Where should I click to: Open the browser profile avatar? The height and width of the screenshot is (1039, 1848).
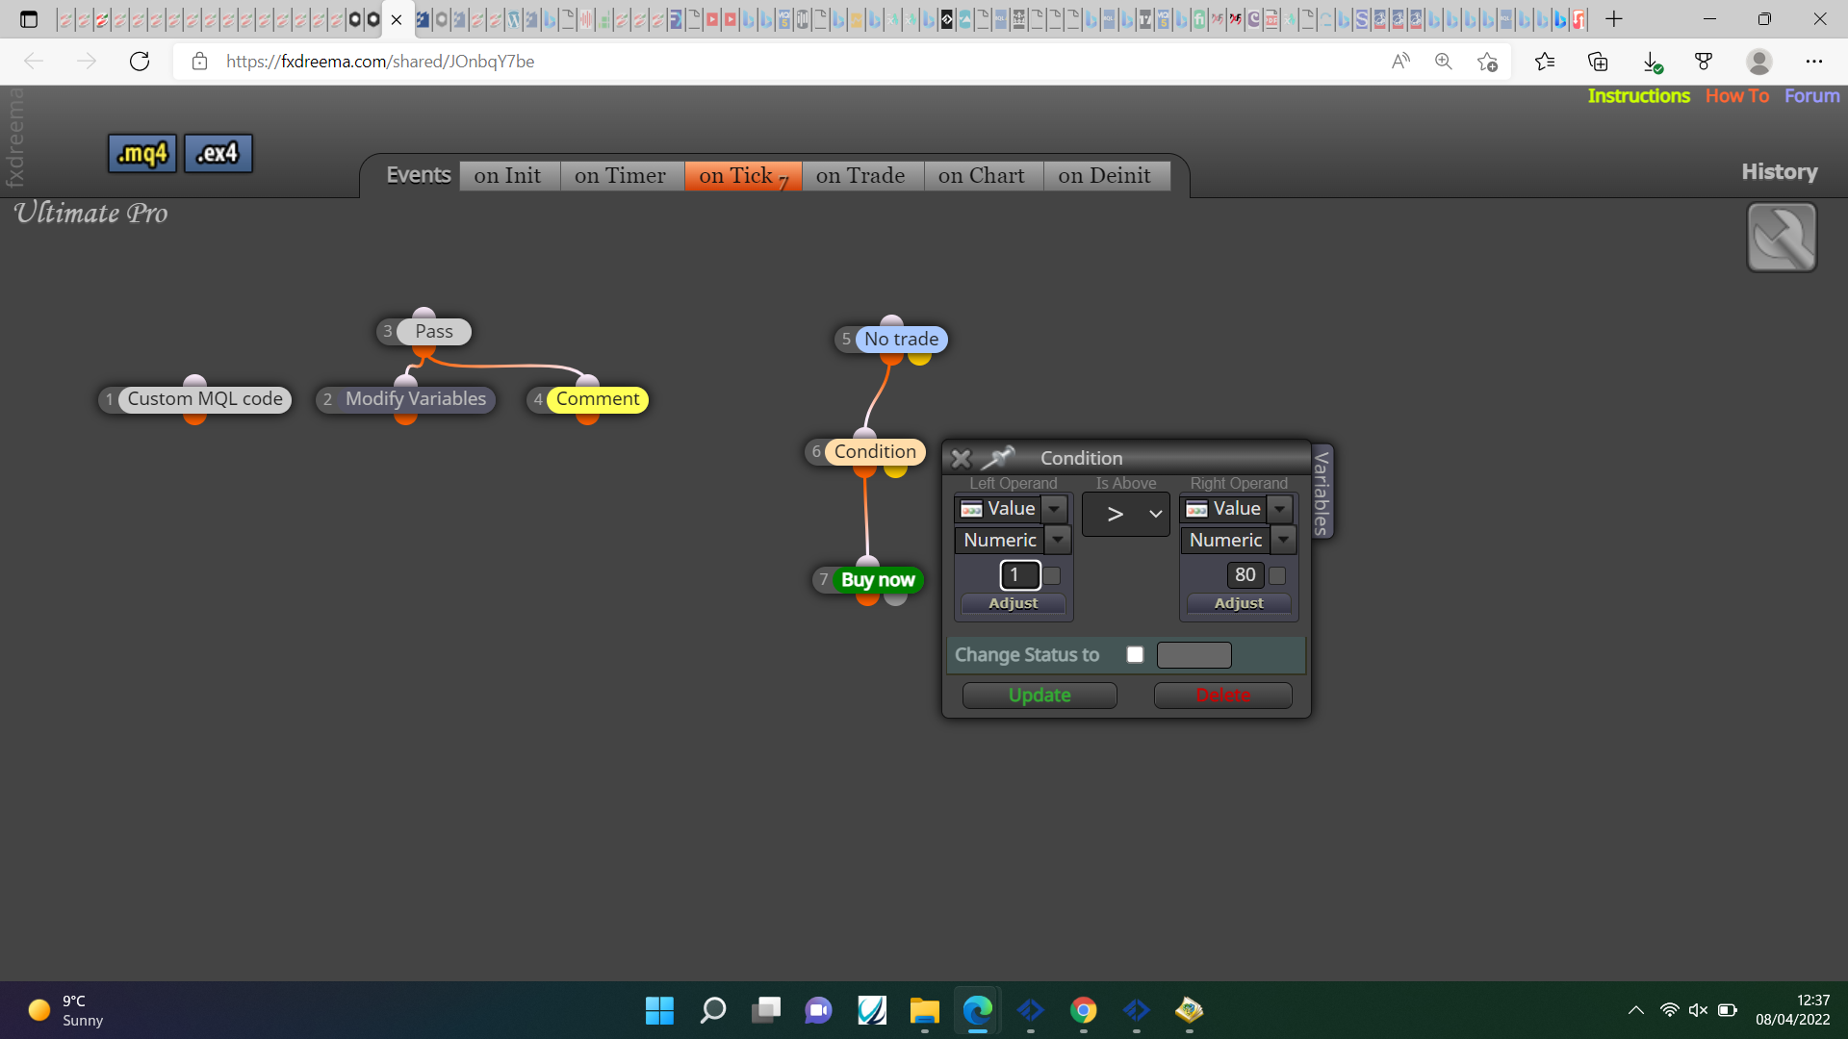(x=1759, y=62)
